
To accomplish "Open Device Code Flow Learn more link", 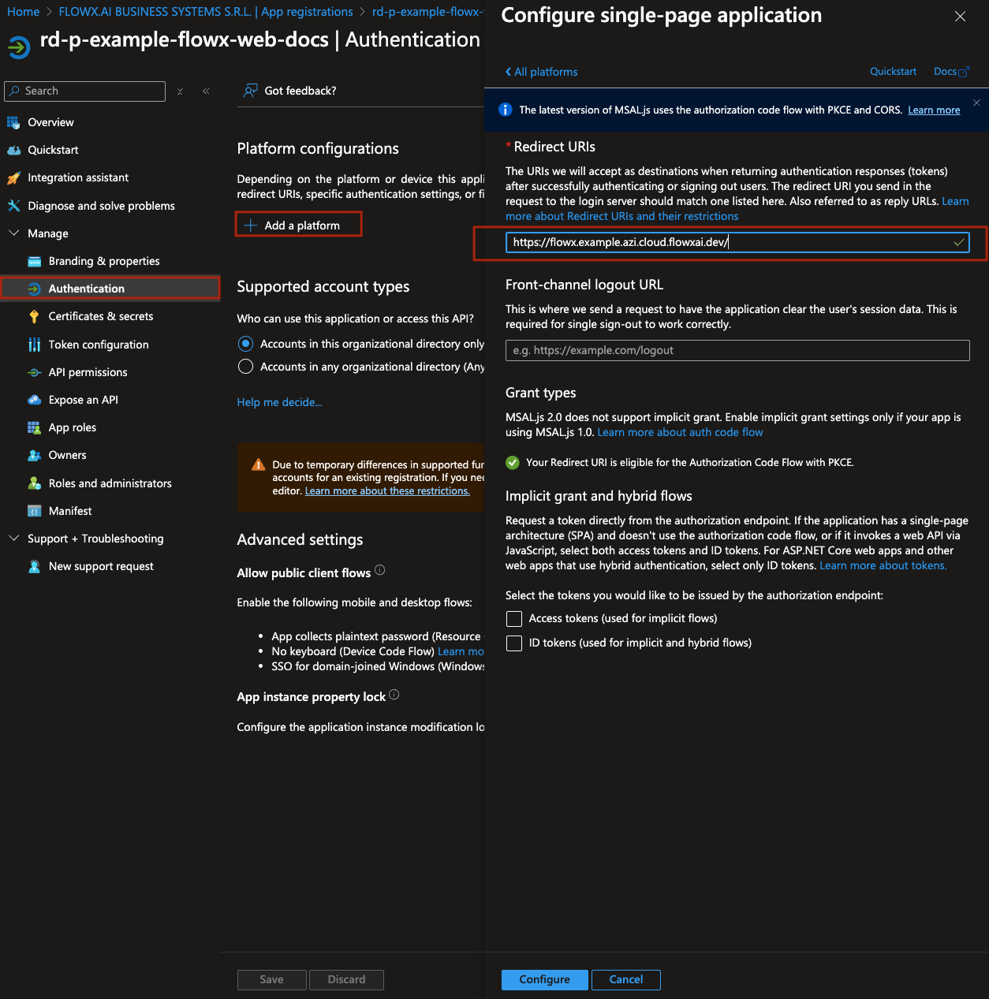I will (461, 651).
